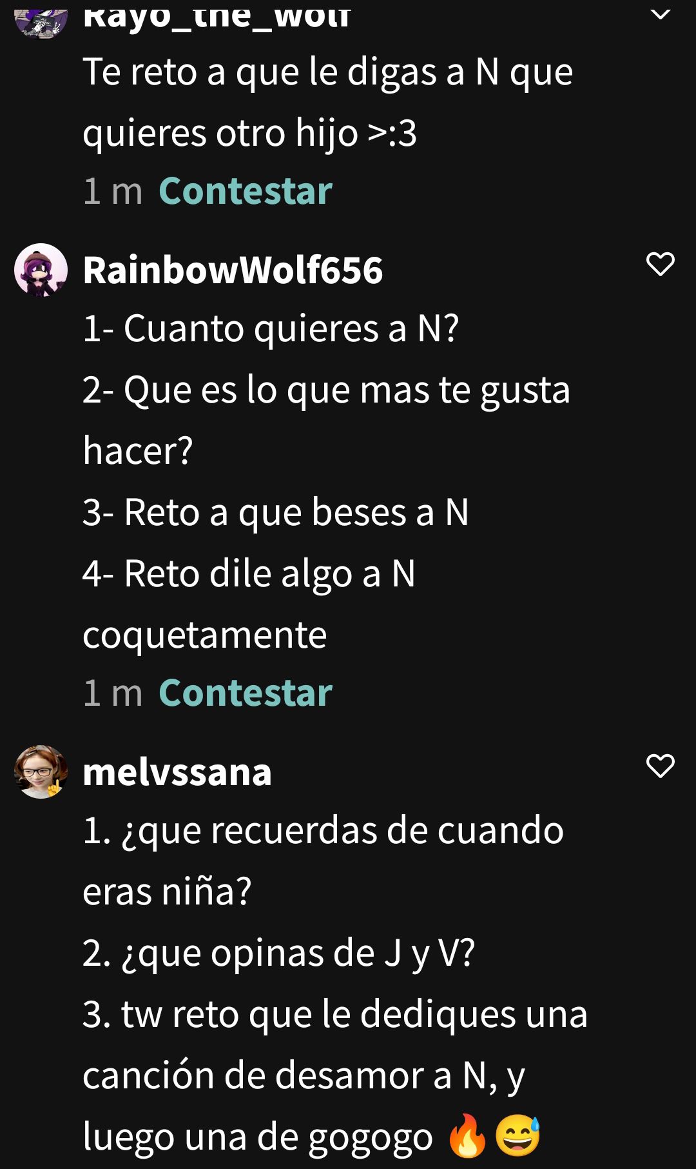Like melvssana's comment with heart icon
The height and width of the screenshot is (1169, 696).
[x=660, y=766]
